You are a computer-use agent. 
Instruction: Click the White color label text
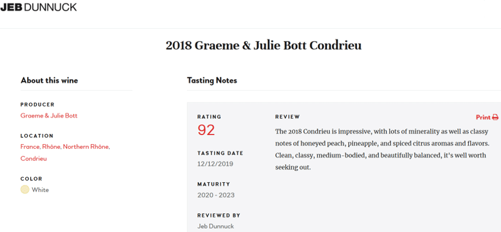(x=40, y=190)
